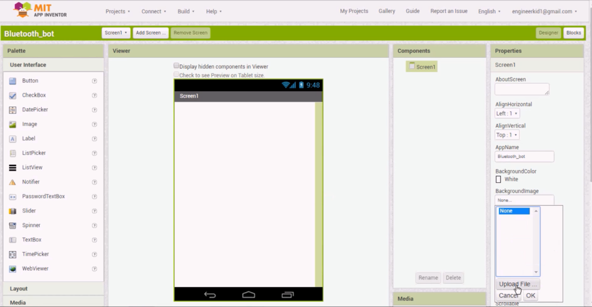Screen dimensions: 592x307
Task: Click the MIT App Inventor logo
Action: click(40, 10)
